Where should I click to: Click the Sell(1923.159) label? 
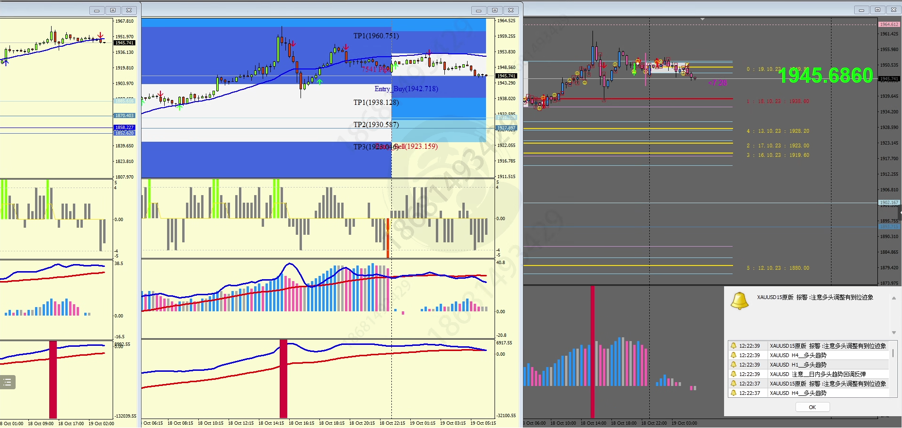click(x=416, y=146)
